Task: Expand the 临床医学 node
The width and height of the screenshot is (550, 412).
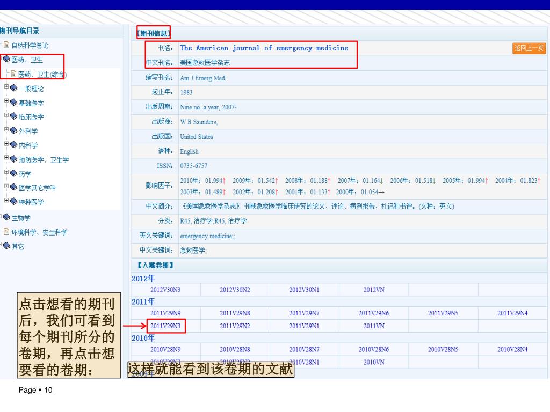Action: pyautogui.click(x=6, y=115)
